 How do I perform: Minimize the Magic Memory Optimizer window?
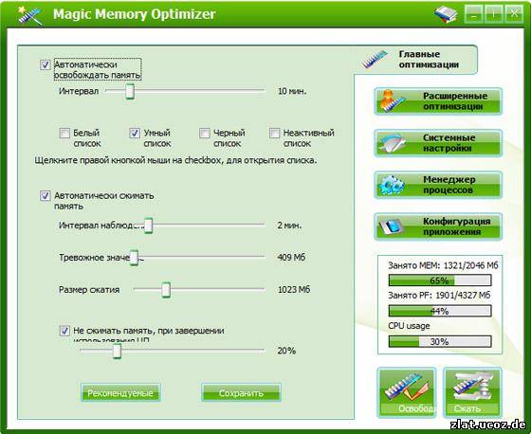click(473, 14)
